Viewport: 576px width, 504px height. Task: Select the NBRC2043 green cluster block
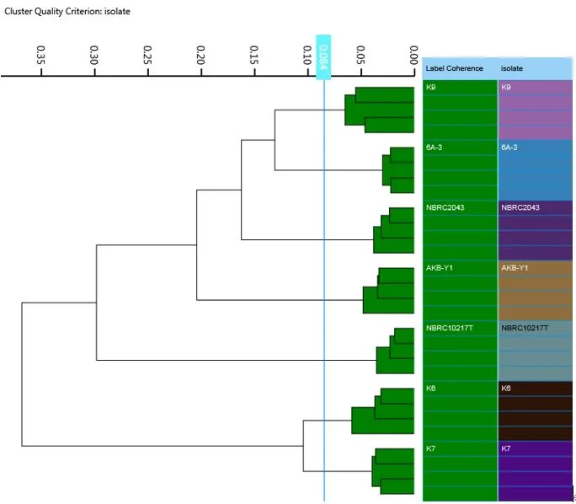(394, 230)
